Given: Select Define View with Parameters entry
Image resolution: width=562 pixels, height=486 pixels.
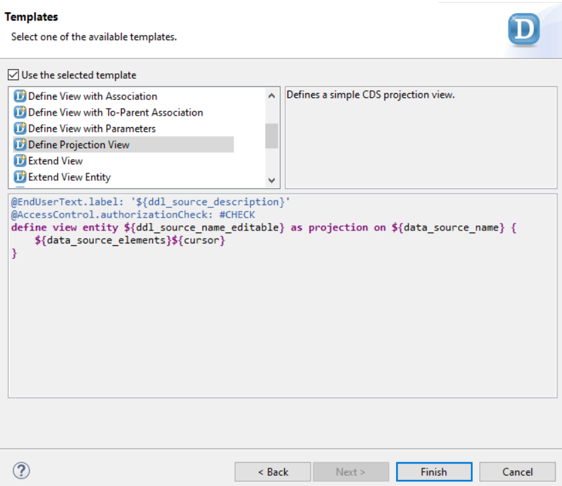Looking at the screenshot, I should click(92, 128).
